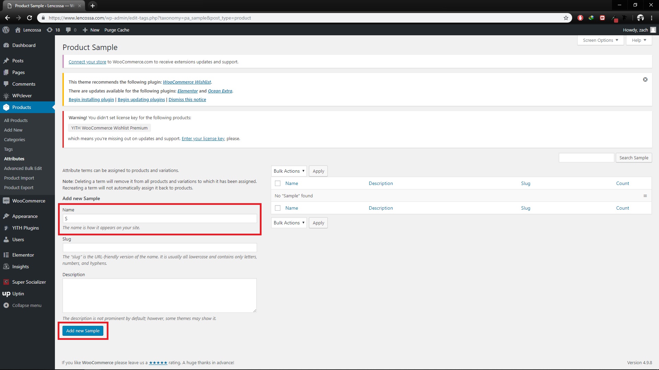Click the WordPress logo in admin bar
The width and height of the screenshot is (659, 370).
click(6, 30)
